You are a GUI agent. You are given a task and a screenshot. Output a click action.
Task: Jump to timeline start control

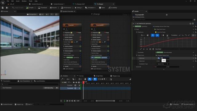[x=67, y=101]
